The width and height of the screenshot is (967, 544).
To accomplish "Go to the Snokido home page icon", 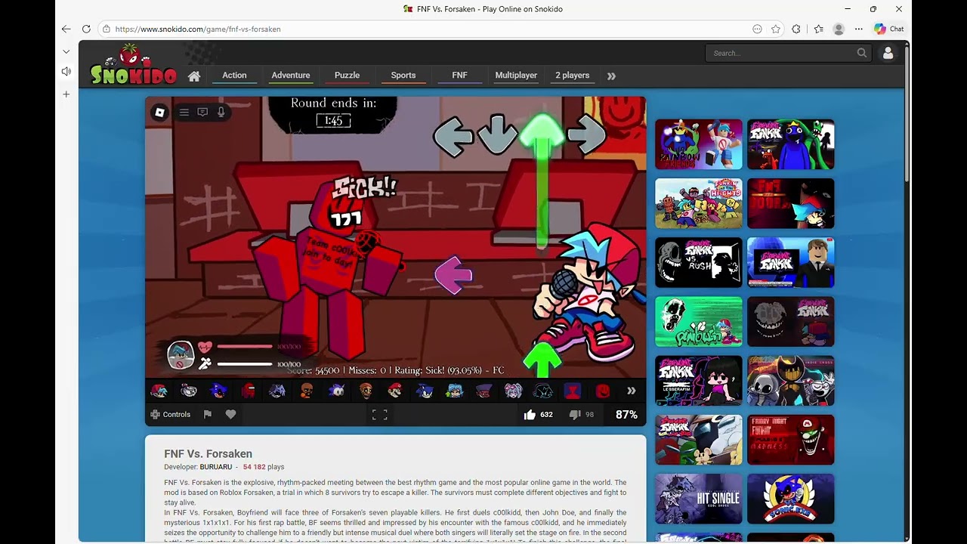I will [x=194, y=76].
